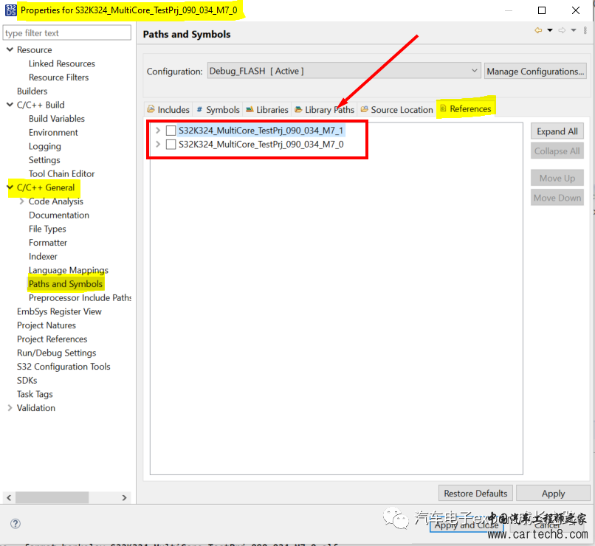Click Manage Configurations button
The image size is (595, 546).
(x=535, y=72)
